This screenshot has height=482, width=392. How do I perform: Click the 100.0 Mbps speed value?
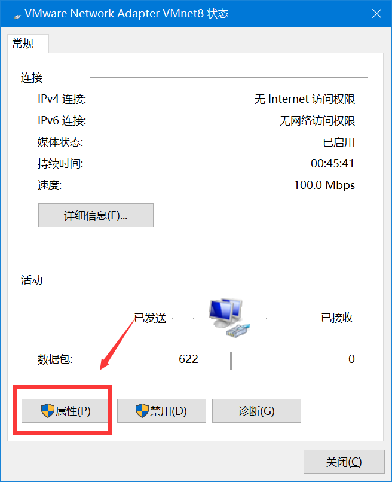[x=324, y=185]
